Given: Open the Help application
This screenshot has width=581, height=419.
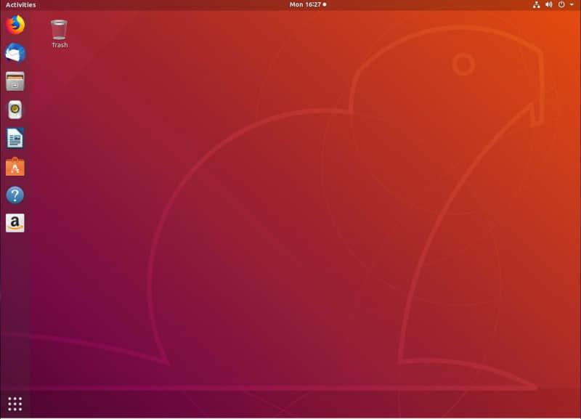Looking at the screenshot, I should pyautogui.click(x=13, y=195).
